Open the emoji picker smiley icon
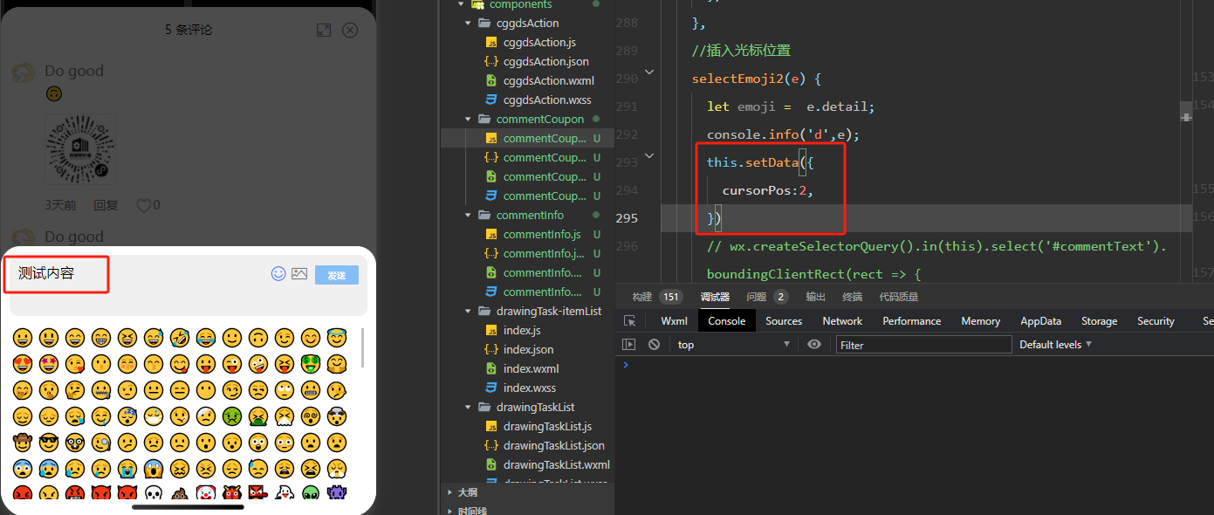 pyautogui.click(x=278, y=273)
